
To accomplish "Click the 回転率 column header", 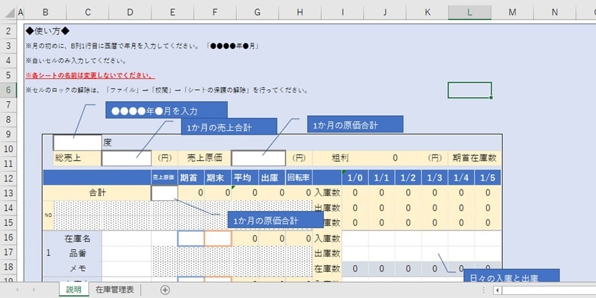I will 299,177.
